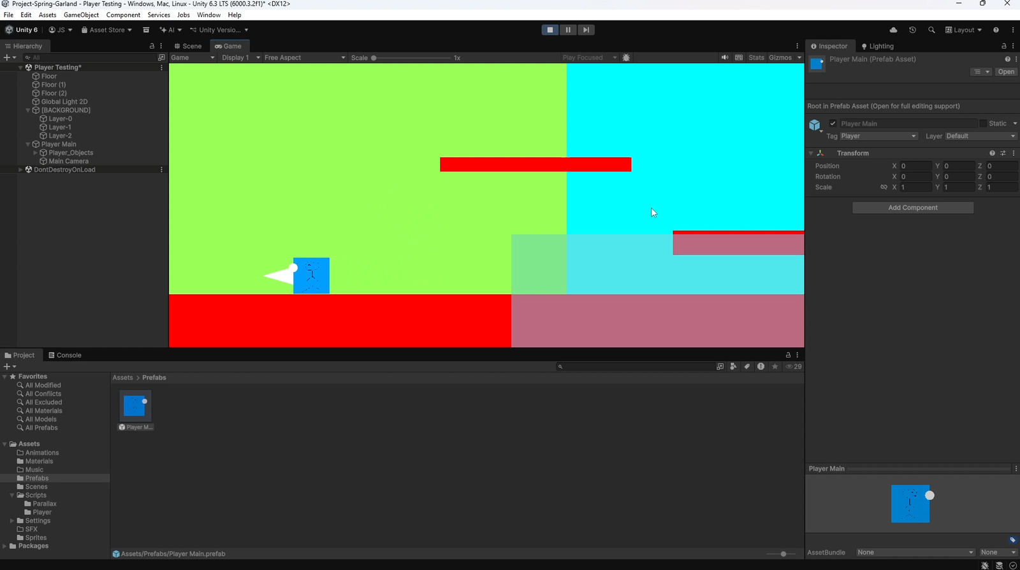Switch to the Scene tab
1020x570 pixels.
(188, 46)
